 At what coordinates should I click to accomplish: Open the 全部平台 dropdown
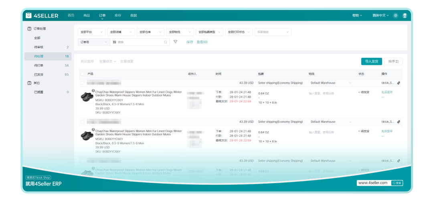(x=91, y=32)
